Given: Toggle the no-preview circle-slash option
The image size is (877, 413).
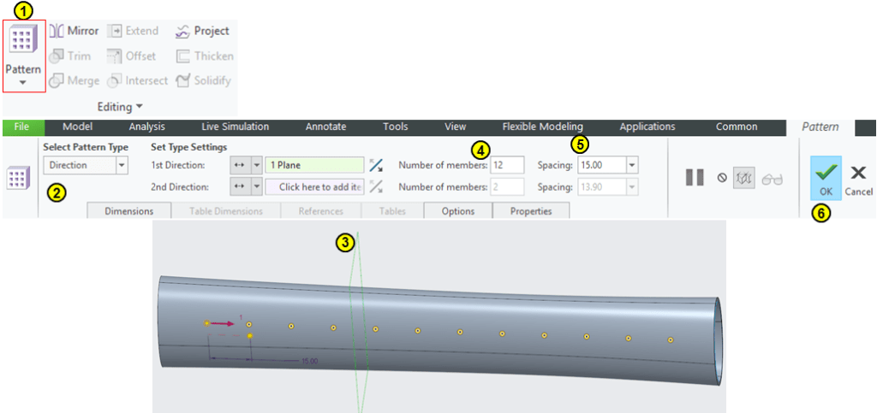Looking at the screenshot, I should (722, 178).
